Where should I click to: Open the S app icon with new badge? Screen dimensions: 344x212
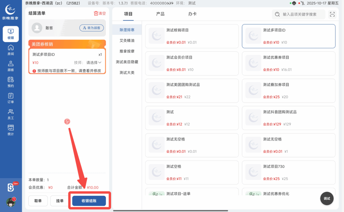tap(10, 187)
